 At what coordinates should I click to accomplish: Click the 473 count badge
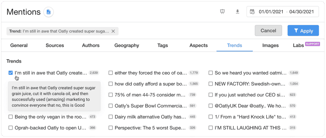pos(93,117)
